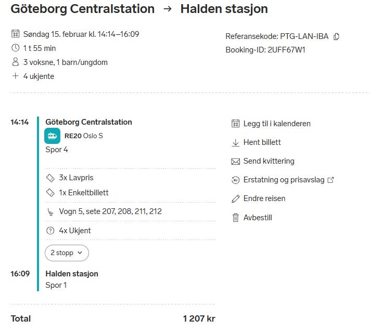Open the Legg til i kalenderen link
This screenshot has height=333, width=370.
(x=277, y=124)
